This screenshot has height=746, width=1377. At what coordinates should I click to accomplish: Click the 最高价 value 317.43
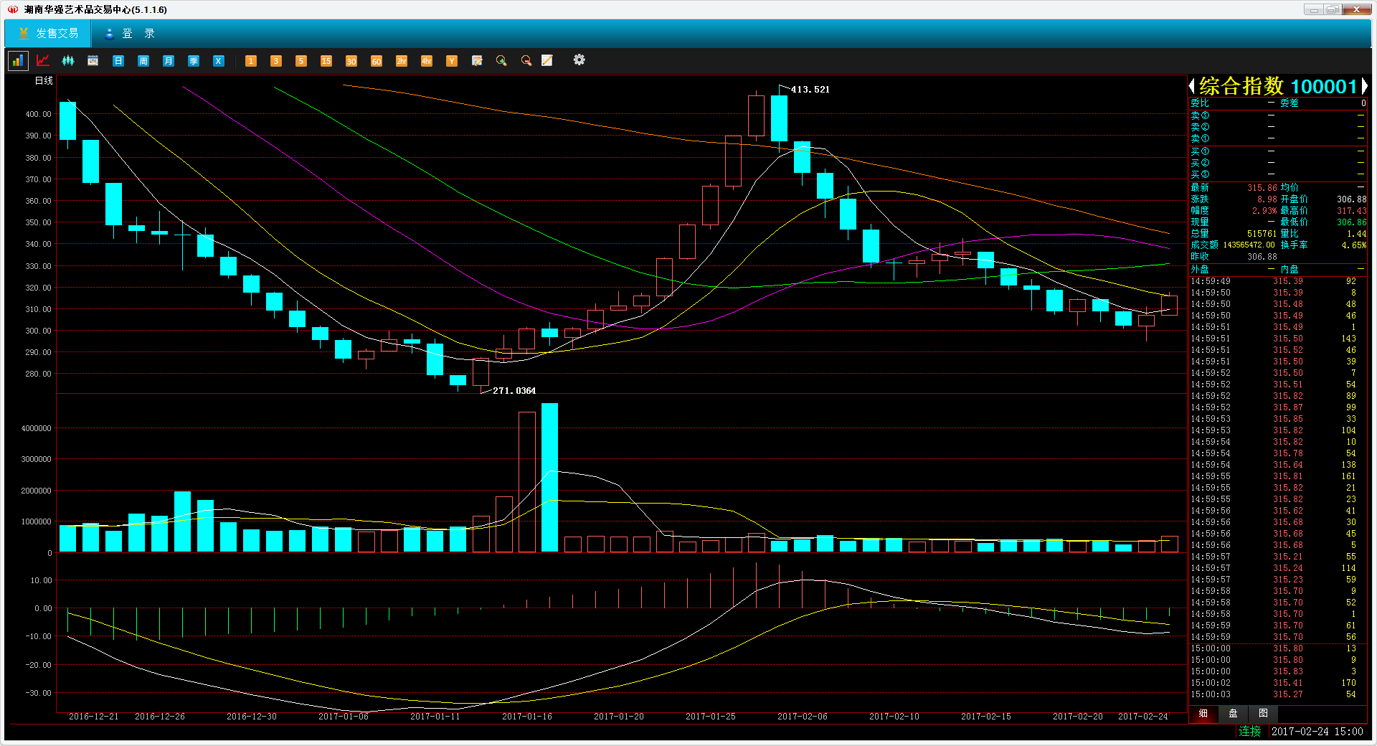coord(1351,211)
